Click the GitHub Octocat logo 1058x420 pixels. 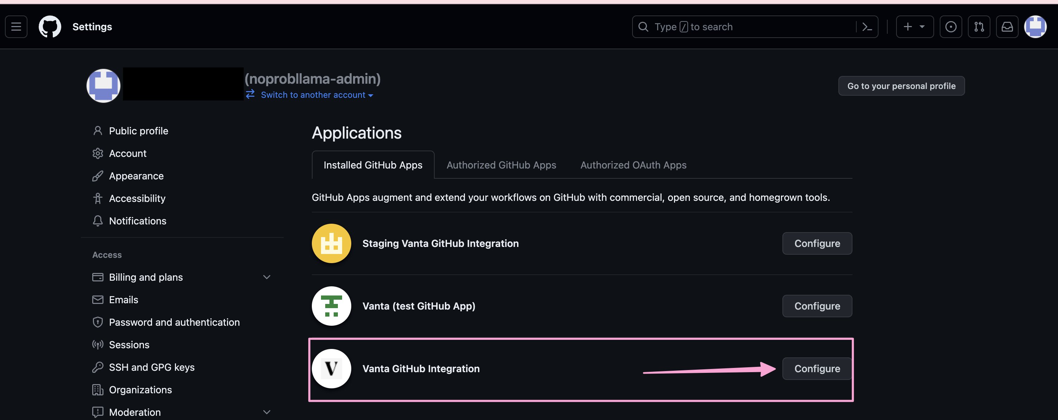[x=50, y=27]
